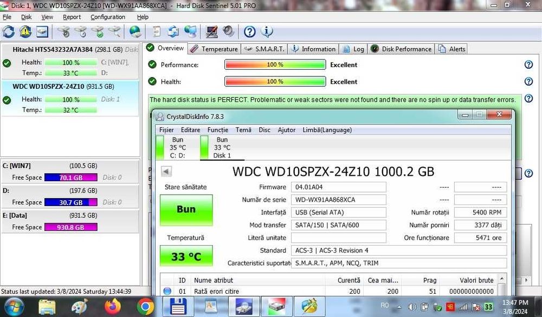Image resolution: width=542 pixels, height=317 pixels.
Task: Click help icon beside the PERFECT status text
Action: pos(528,98)
